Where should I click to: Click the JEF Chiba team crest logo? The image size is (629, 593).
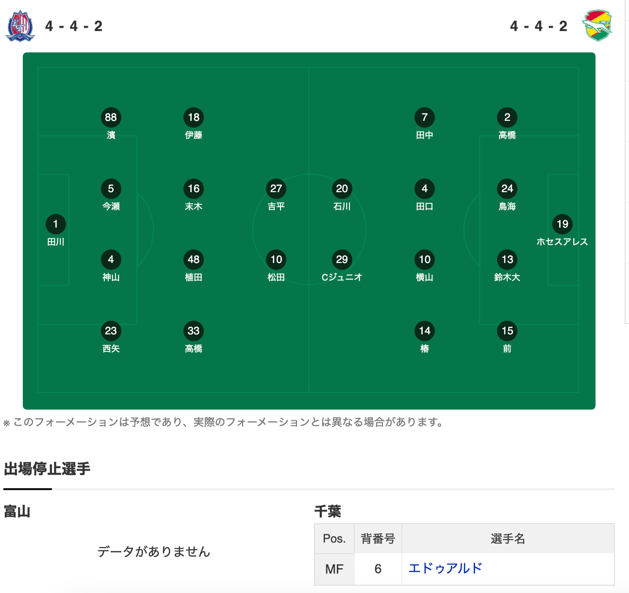(x=597, y=25)
